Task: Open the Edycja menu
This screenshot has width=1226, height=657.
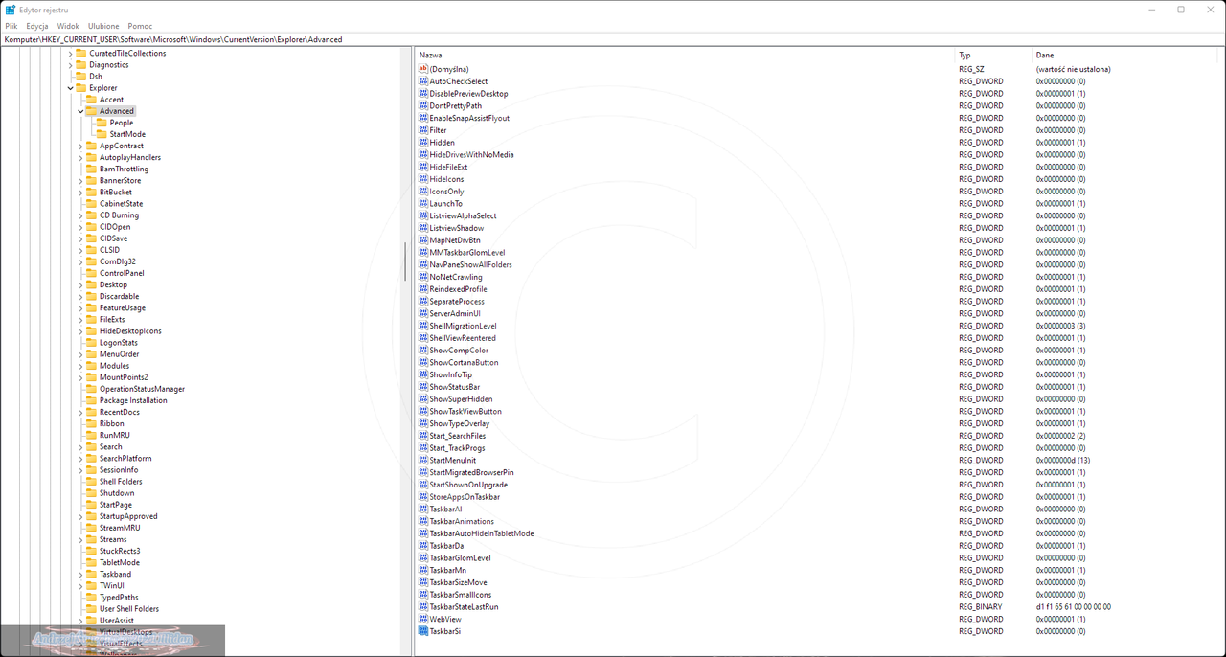Action: (x=37, y=26)
